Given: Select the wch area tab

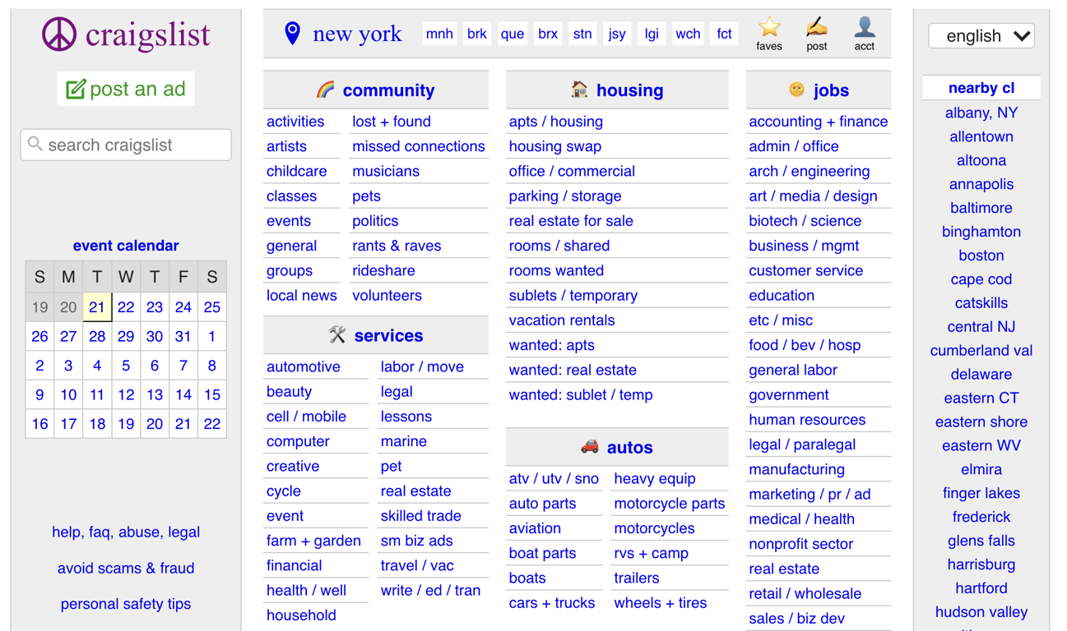Looking at the screenshot, I should 688,34.
